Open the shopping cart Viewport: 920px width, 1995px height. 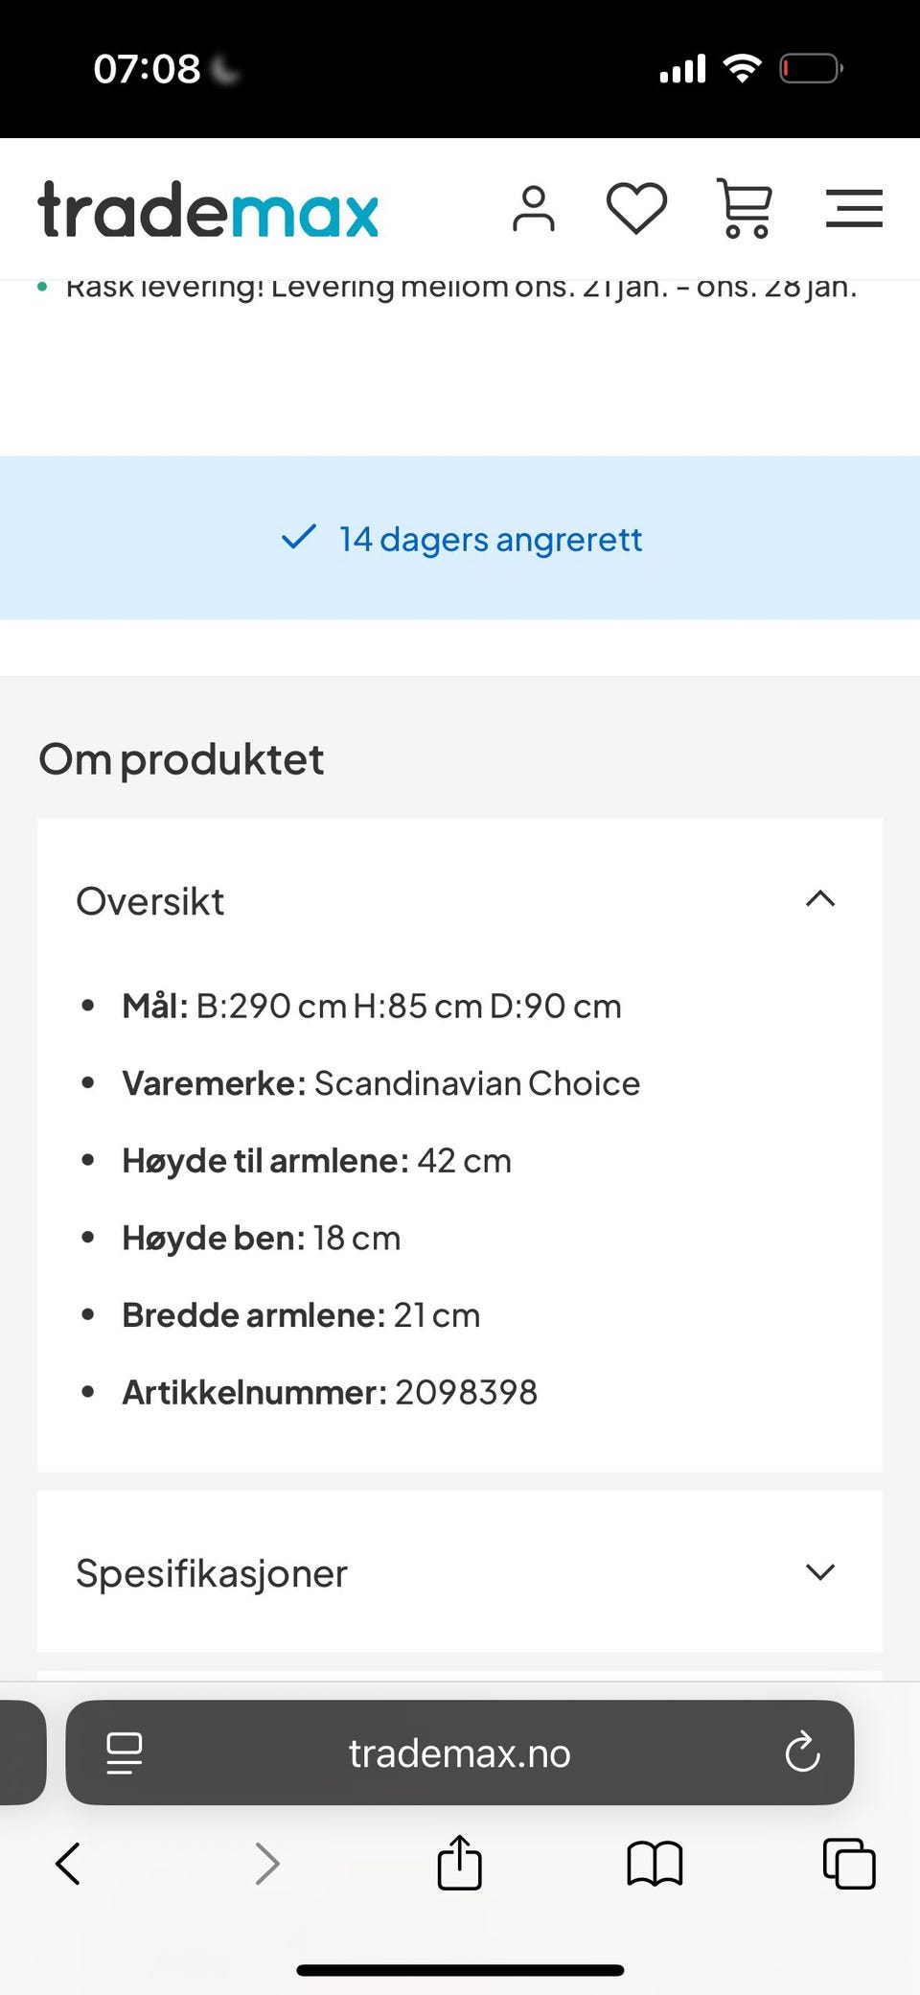pos(745,208)
